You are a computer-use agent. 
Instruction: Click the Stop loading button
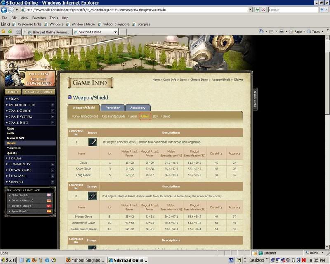click(x=264, y=9)
